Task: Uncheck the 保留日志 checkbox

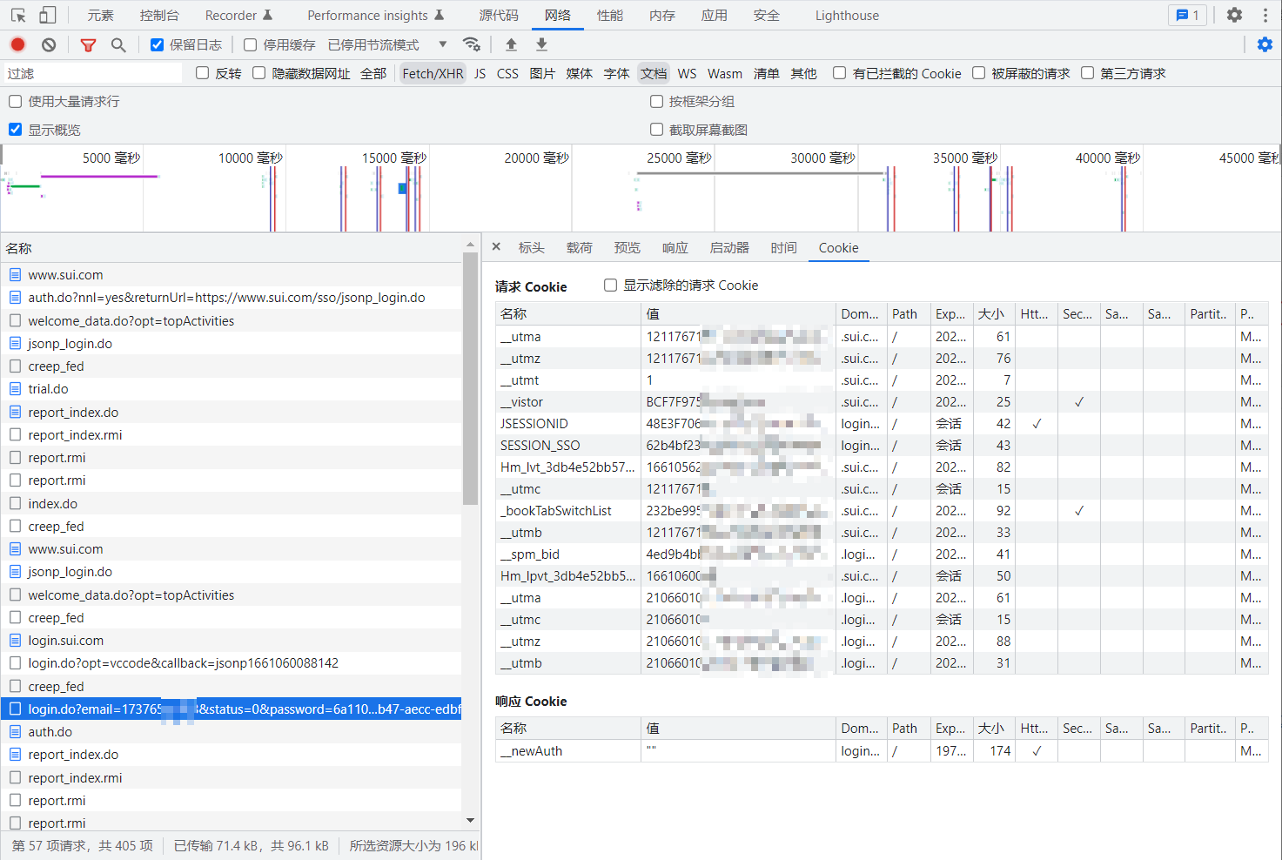Action: click(x=158, y=44)
